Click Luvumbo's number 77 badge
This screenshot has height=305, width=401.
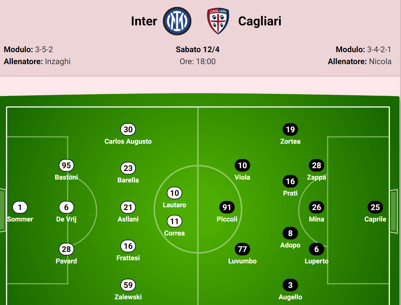pos(242,249)
